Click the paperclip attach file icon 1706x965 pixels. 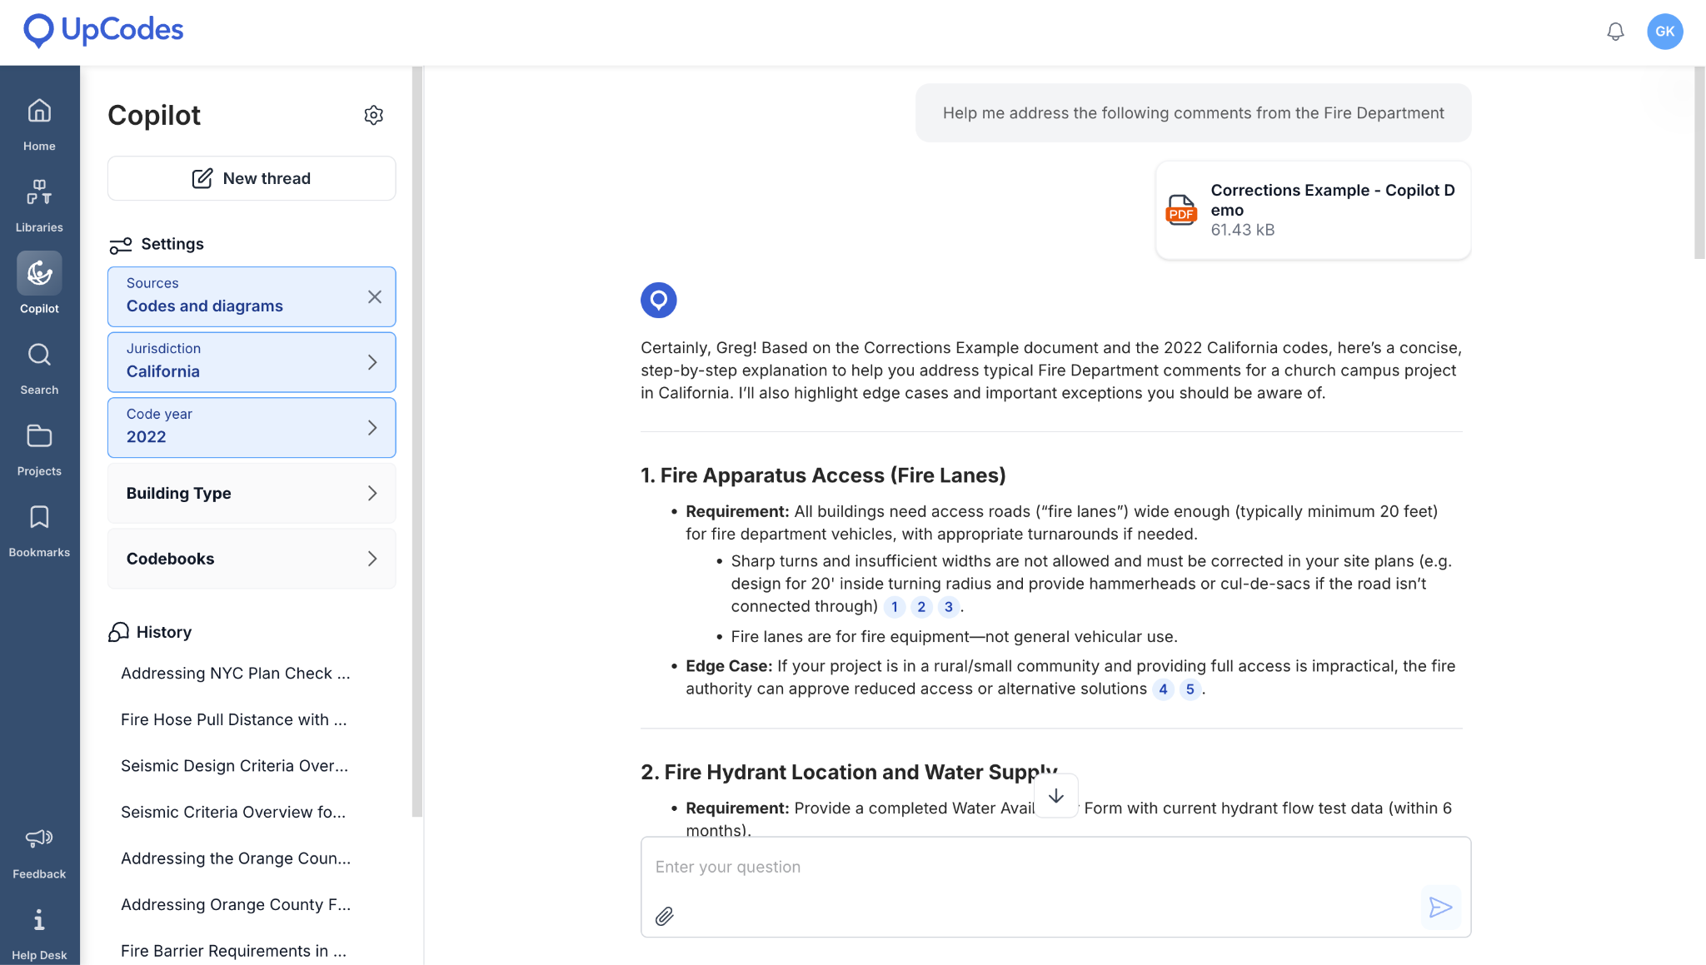coord(664,916)
